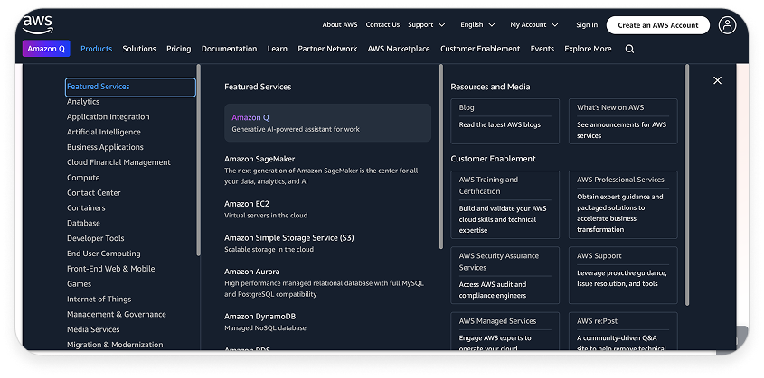Select Artificial Intelligence category
This screenshot has height=378, width=764.
click(x=104, y=132)
